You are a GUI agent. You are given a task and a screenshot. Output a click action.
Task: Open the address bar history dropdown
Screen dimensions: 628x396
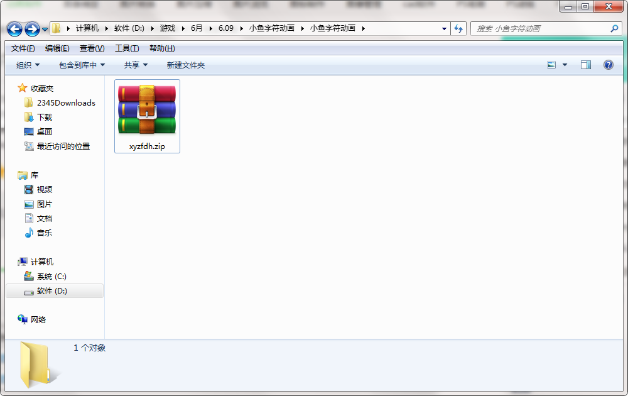point(444,28)
